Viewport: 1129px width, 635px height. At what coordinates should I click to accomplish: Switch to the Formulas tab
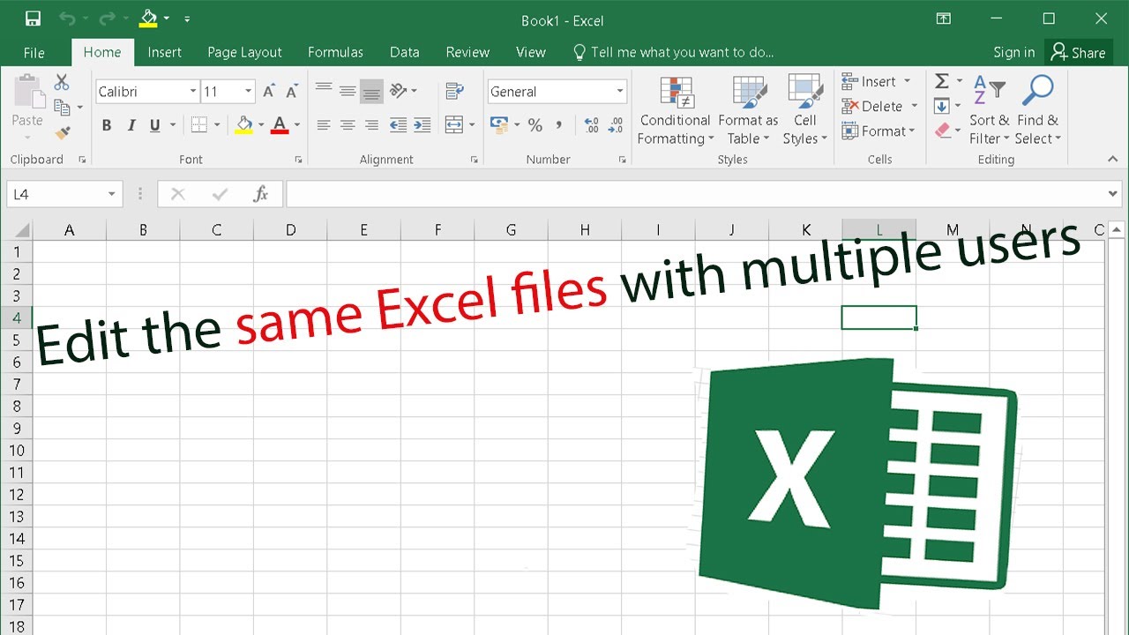click(x=335, y=52)
